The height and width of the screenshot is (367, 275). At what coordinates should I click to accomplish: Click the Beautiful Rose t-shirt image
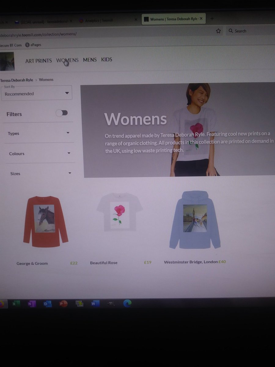[x=120, y=212]
